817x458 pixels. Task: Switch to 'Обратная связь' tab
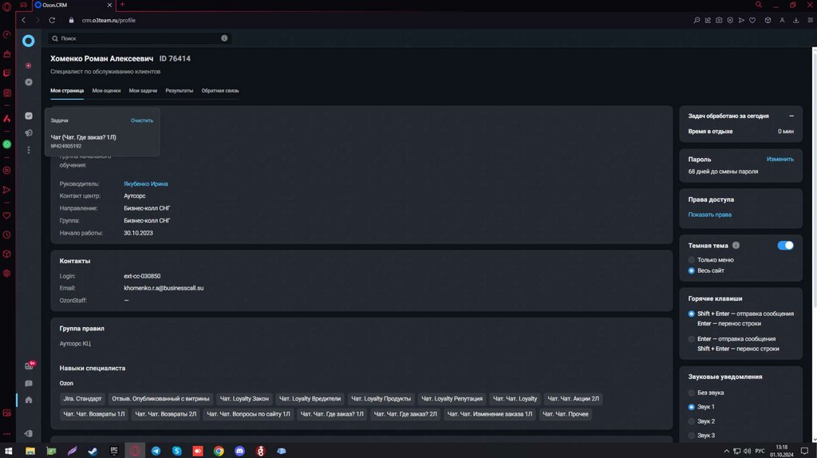click(x=220, y=91)
